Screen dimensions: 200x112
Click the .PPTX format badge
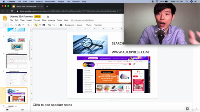pyautogui.click(x=37, y=16)
